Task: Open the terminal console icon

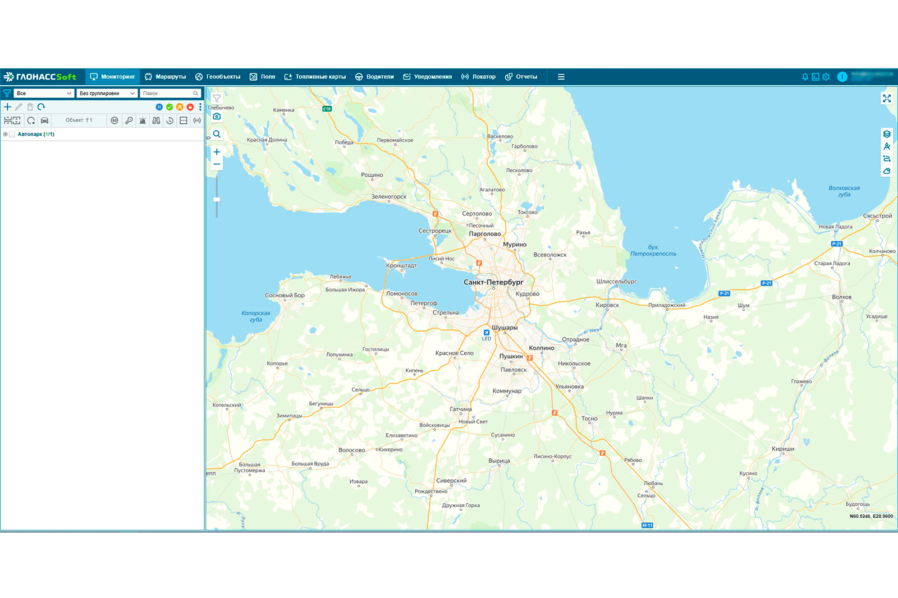Action: click(x=815, y=77)
